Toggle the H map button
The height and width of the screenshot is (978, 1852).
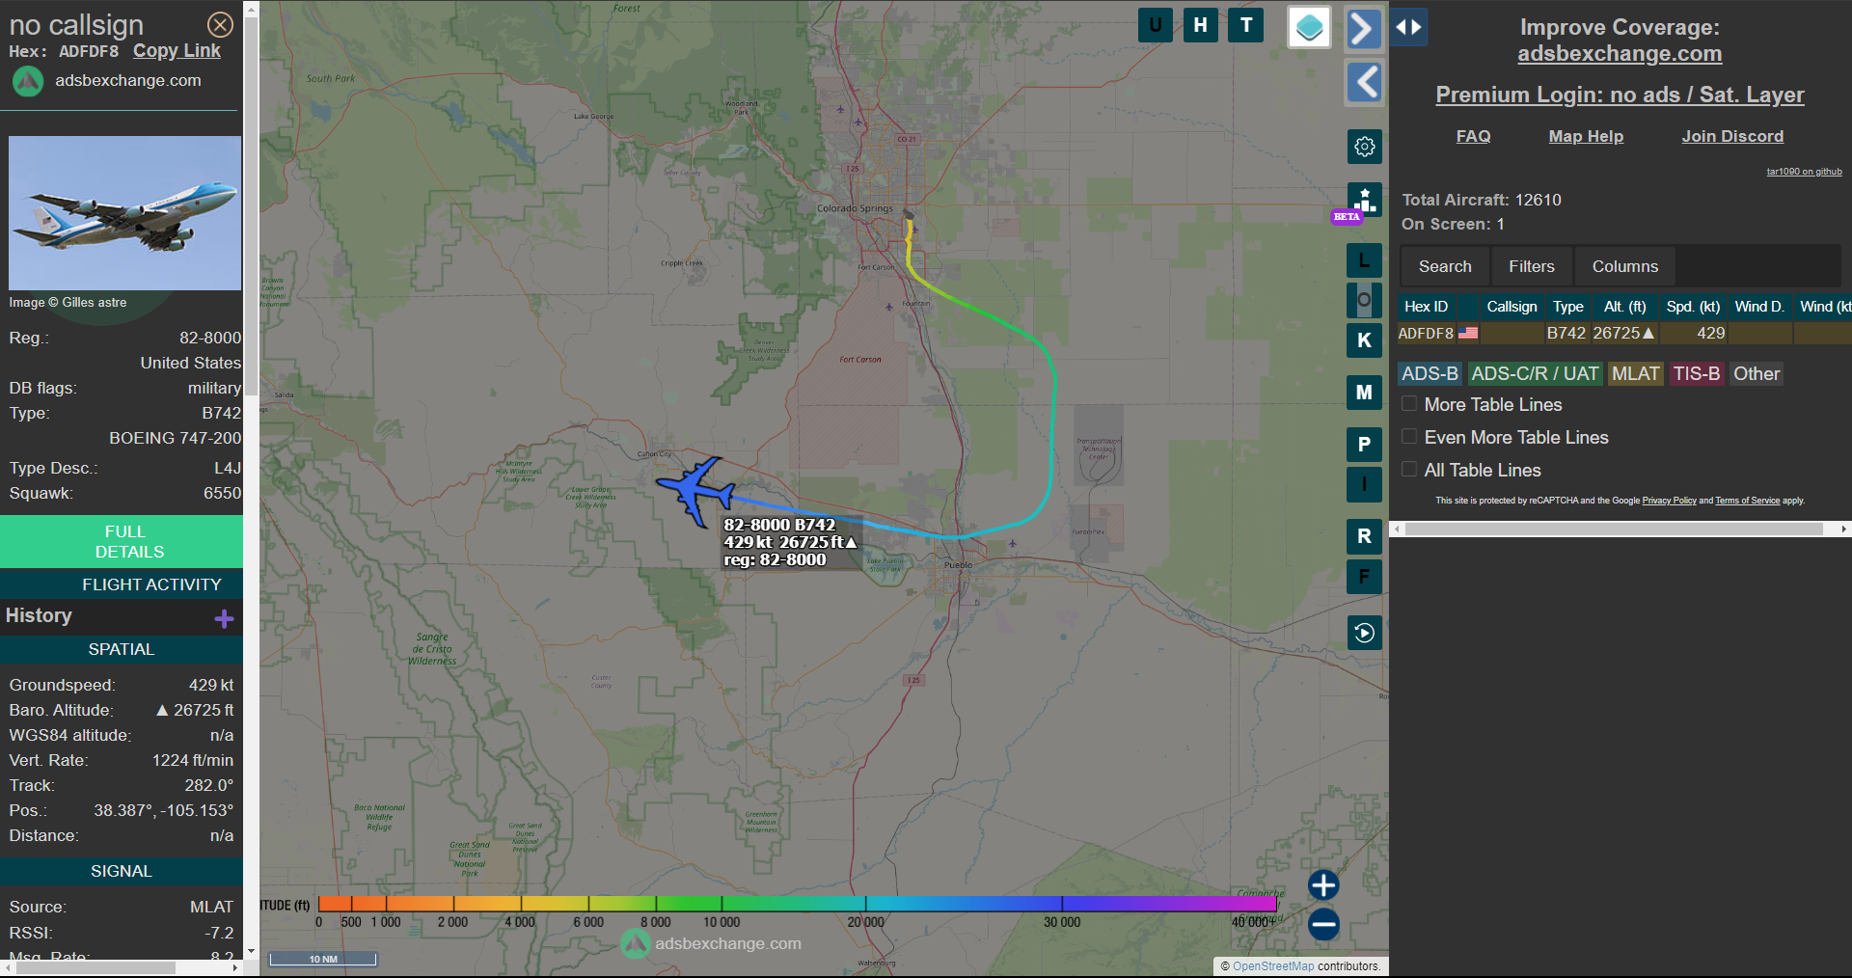click(1200, 25)
